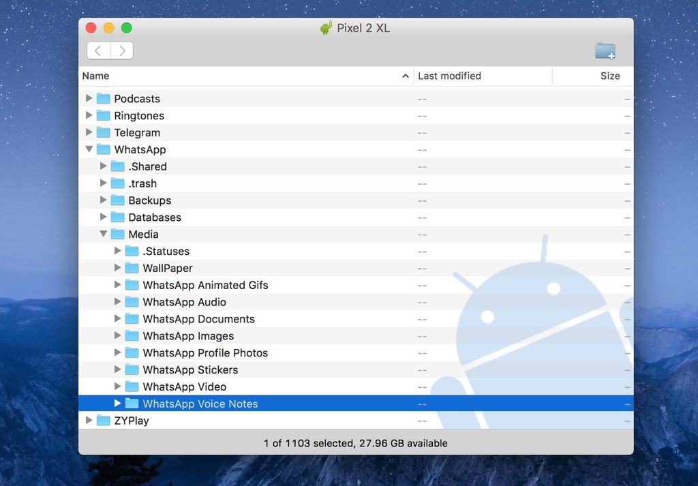Expand the WhatsApp Images folder
The width and height of the screenshot is (698, 486).
coord(117,335)
